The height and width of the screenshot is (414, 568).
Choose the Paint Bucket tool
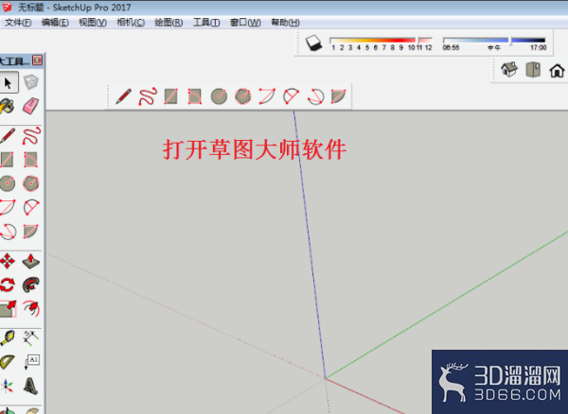pos(7,106)
